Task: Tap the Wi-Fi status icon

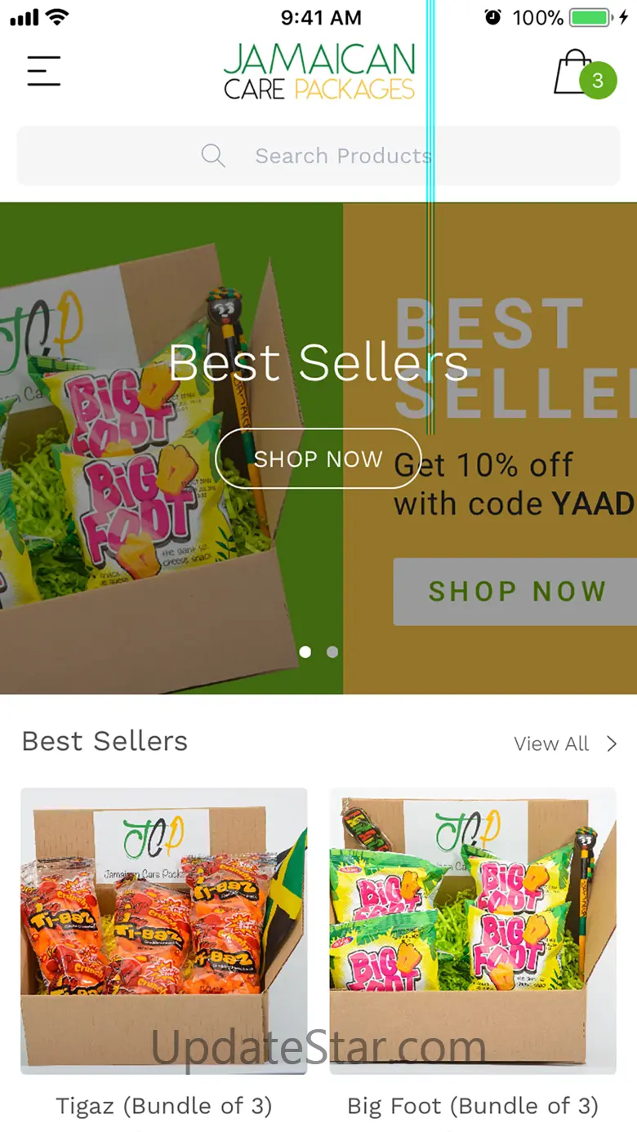Action: 57,17
